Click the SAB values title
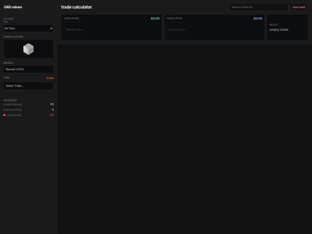The width and height of the screenshot is (312, 234). [x=13, y=7]
